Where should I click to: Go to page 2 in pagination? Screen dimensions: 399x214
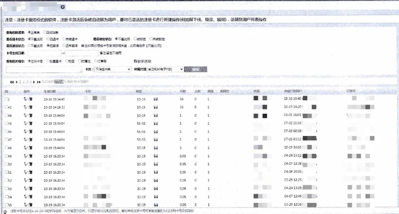(23, 82)
